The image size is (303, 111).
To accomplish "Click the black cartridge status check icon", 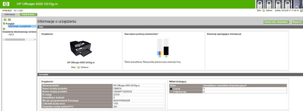I will [166, 56].
